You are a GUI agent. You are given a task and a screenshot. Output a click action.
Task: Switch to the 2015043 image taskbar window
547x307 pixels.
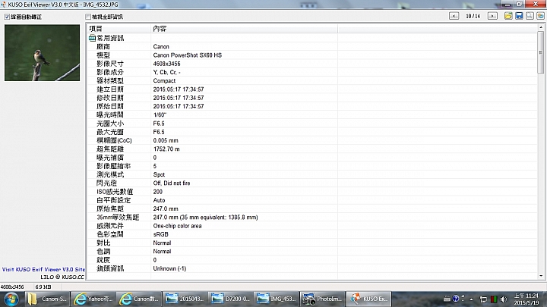tap(185, 299)
